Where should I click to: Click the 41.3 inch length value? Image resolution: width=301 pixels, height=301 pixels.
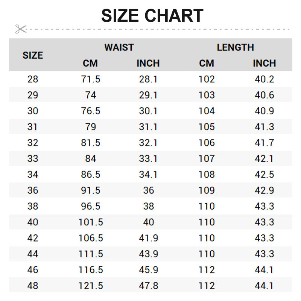(264, 127)
